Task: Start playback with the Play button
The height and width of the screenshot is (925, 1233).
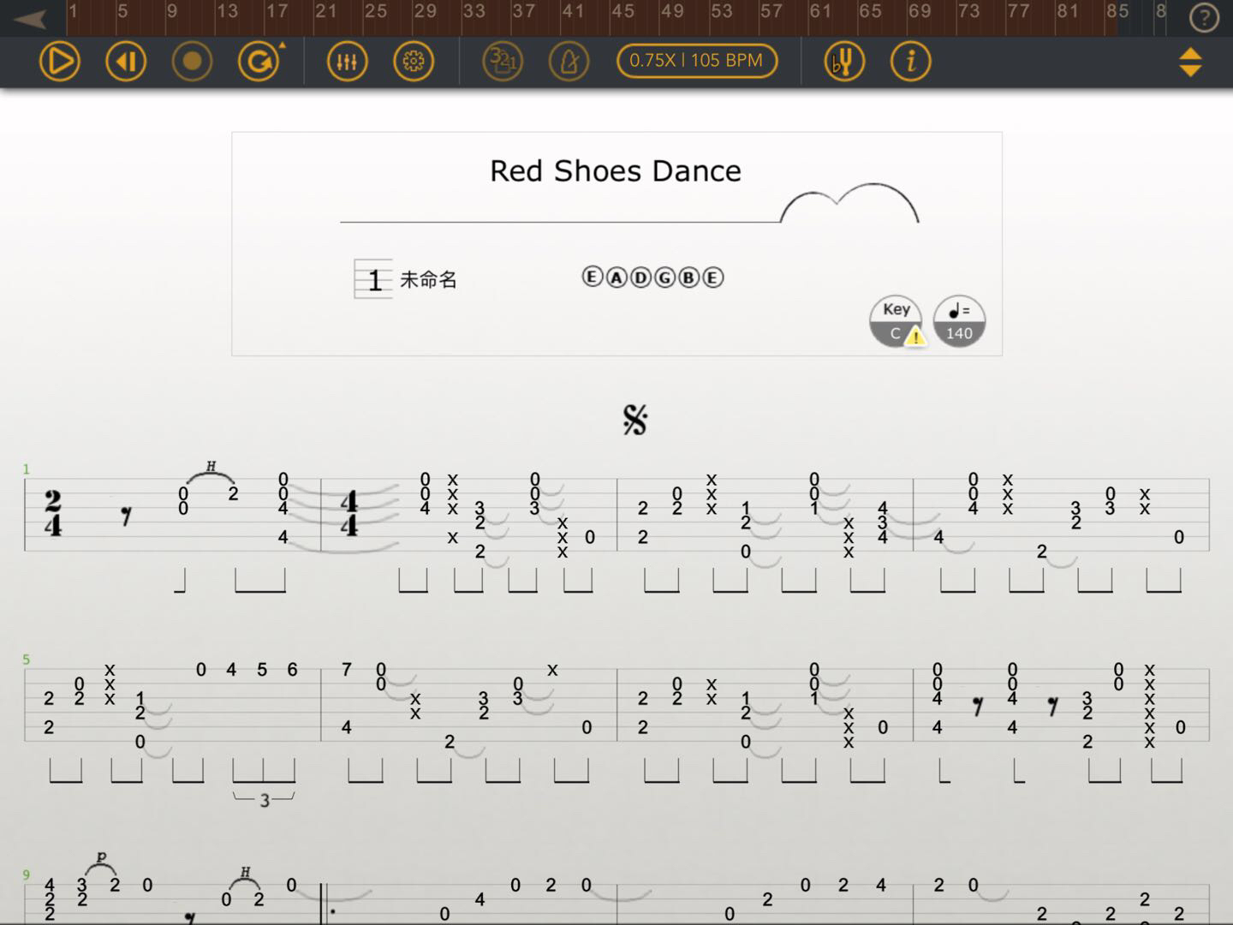Action: click(60, 62)
